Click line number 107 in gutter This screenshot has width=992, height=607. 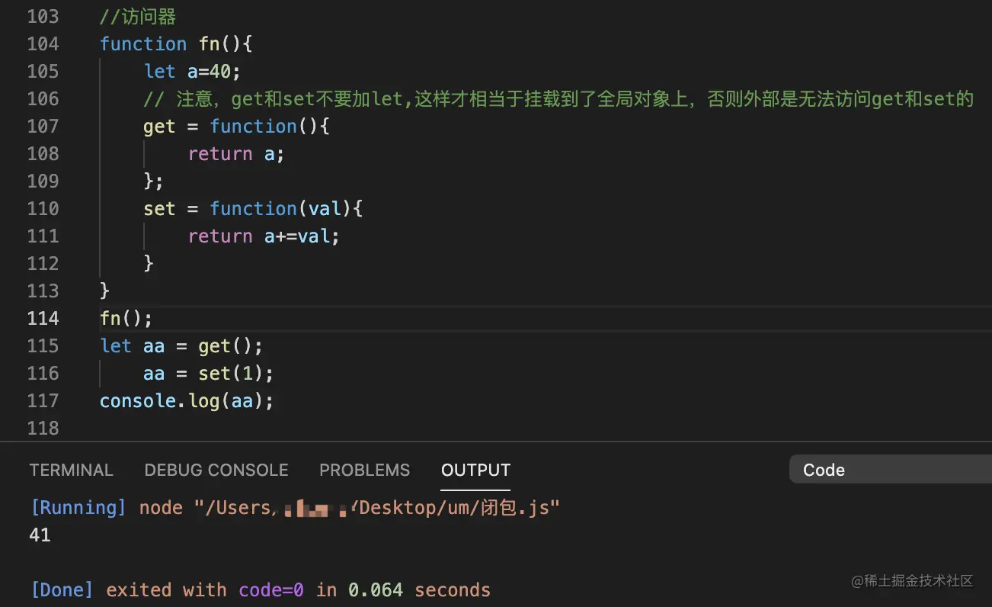point(43,126)
